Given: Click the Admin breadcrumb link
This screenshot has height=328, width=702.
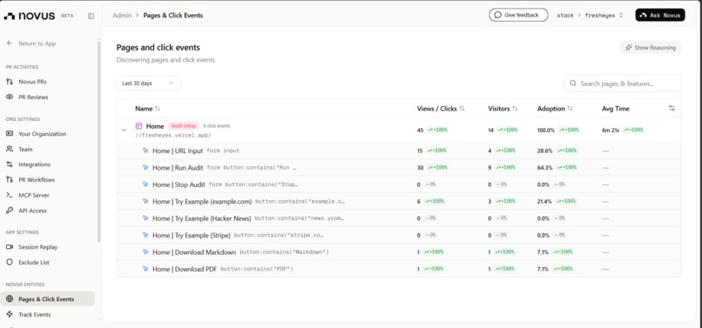Looking at the screenshot, I should click(122, 15).
